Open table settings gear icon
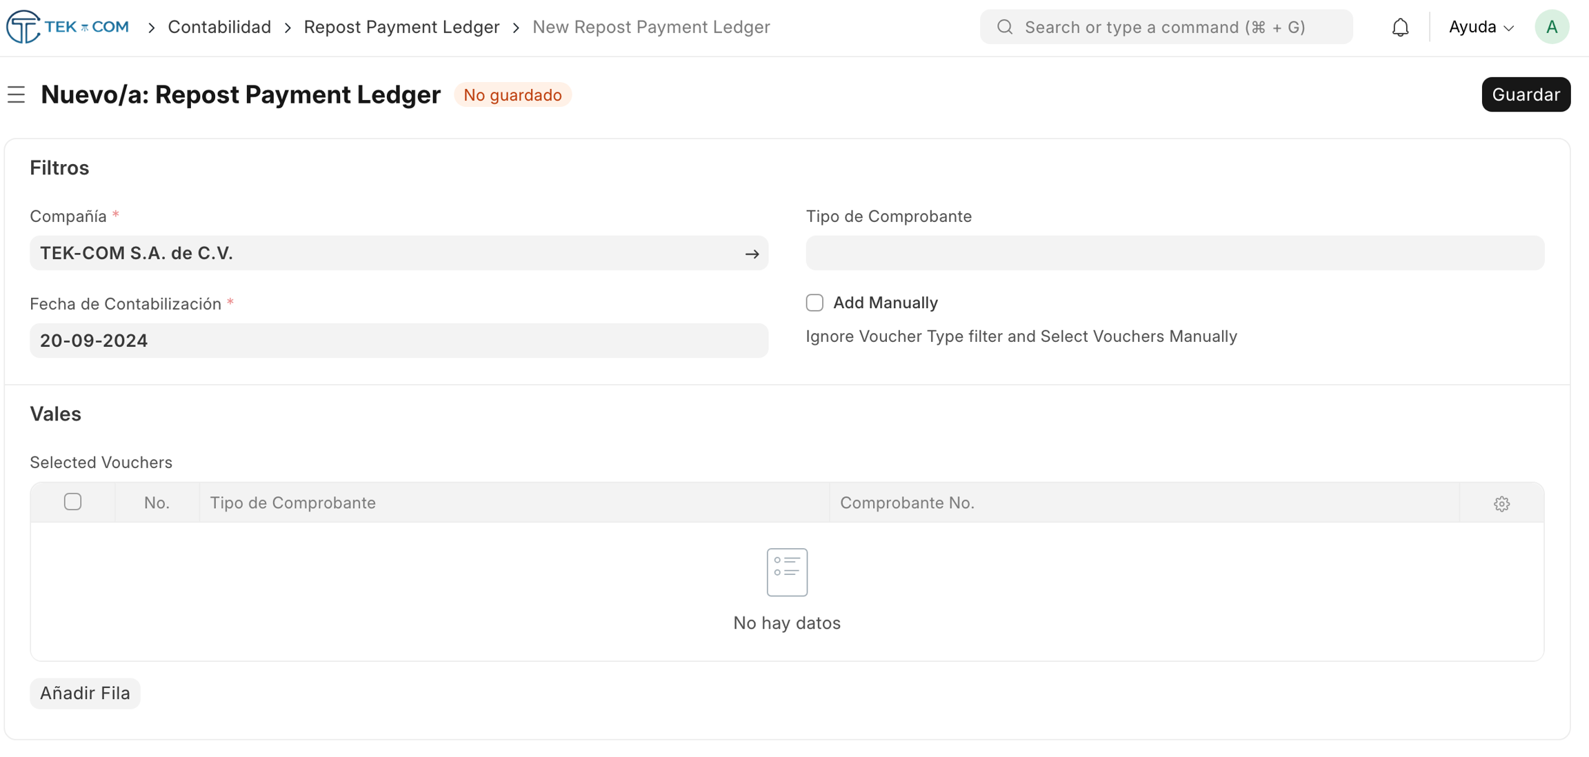1589x757 pixels. pos(1501,503)
